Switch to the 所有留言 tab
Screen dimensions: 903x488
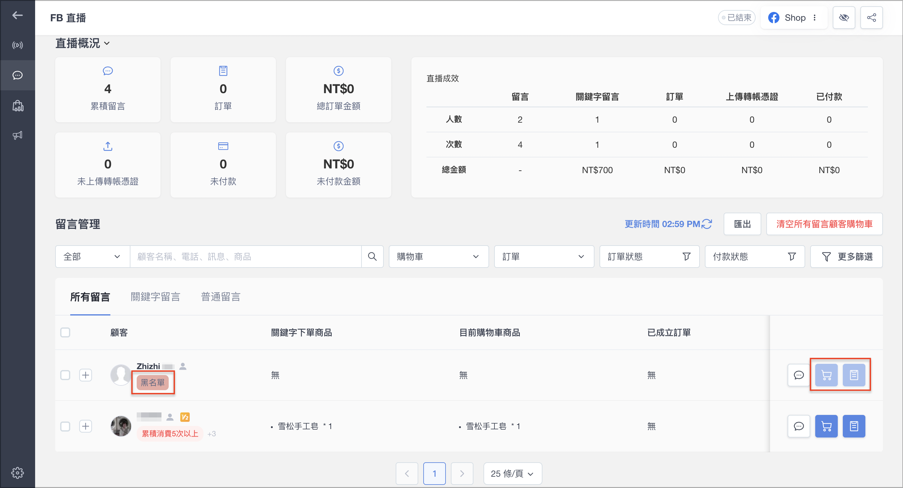90,297
